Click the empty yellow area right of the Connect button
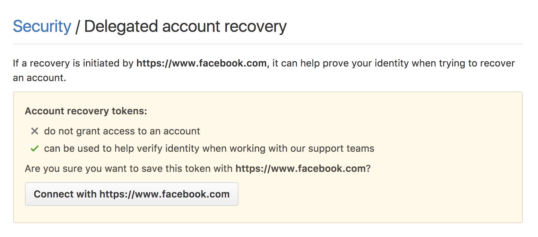Viewport: 538px width, 237px height. point(378,194)
